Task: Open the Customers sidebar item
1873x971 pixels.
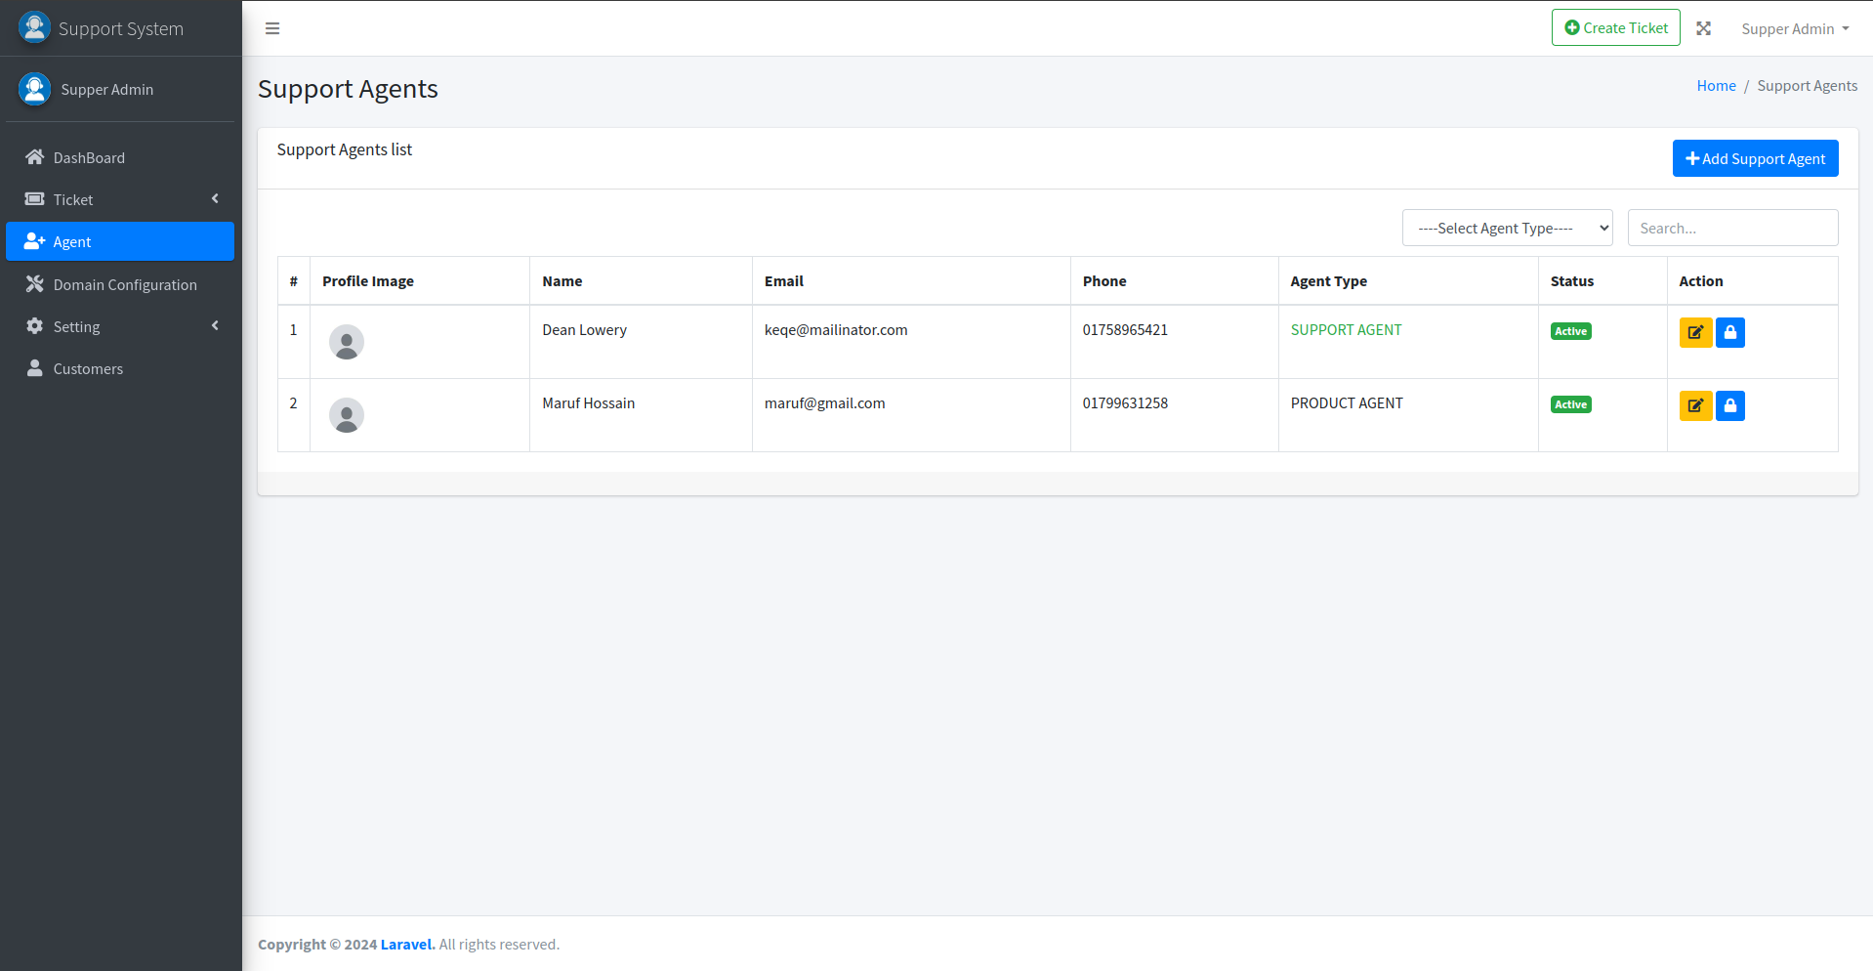Action: coord(88,368)
